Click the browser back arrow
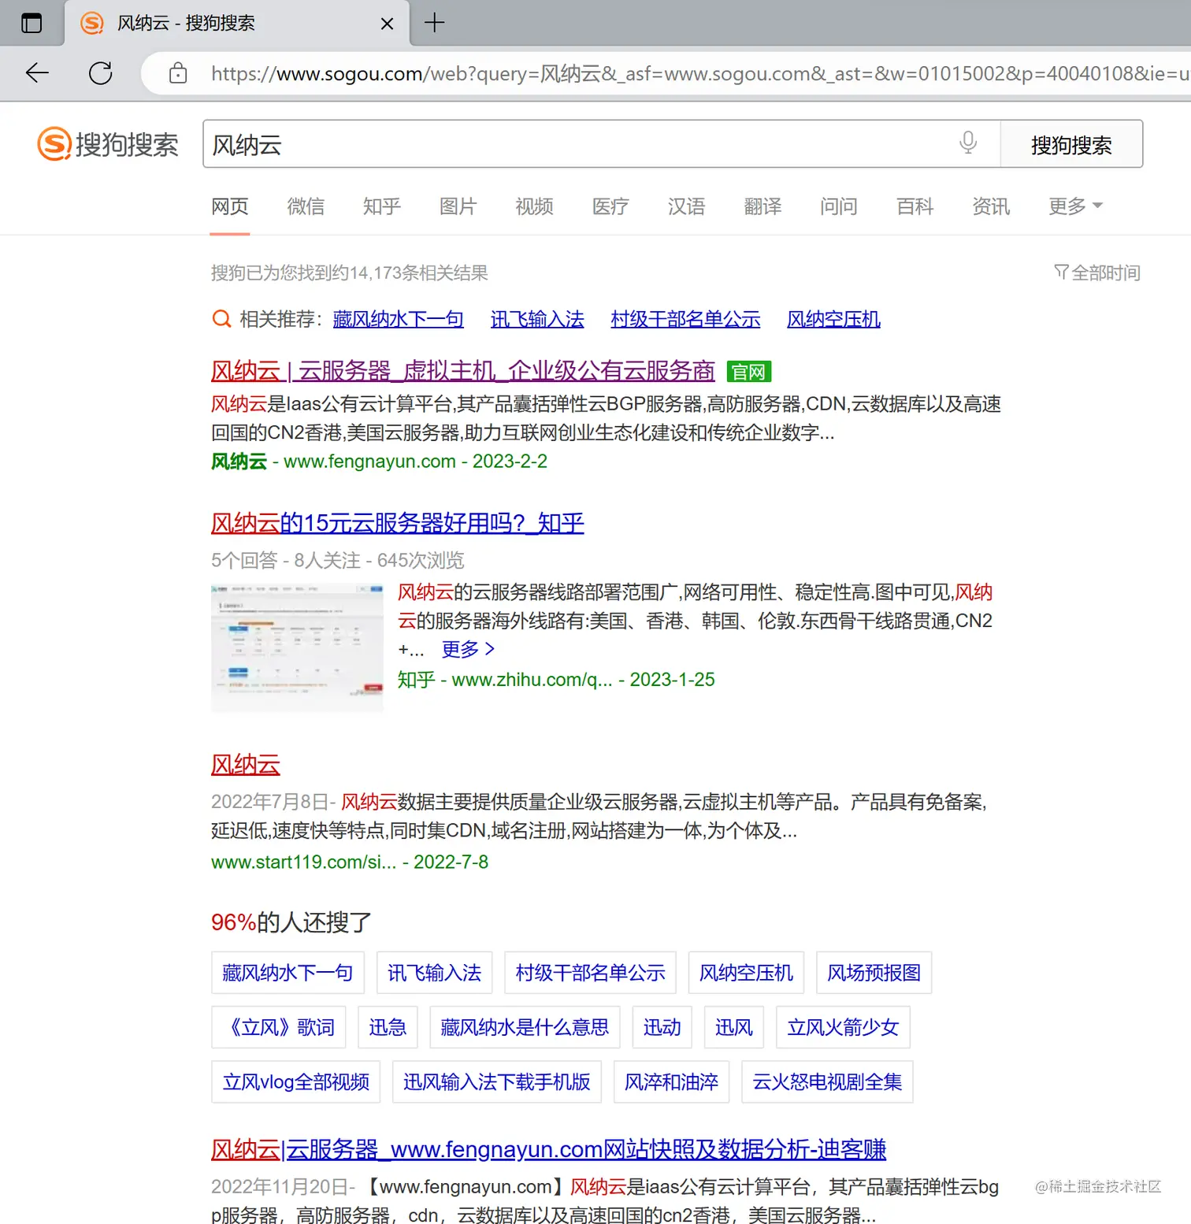The image size is (1191, 1224). coord(36,73)
